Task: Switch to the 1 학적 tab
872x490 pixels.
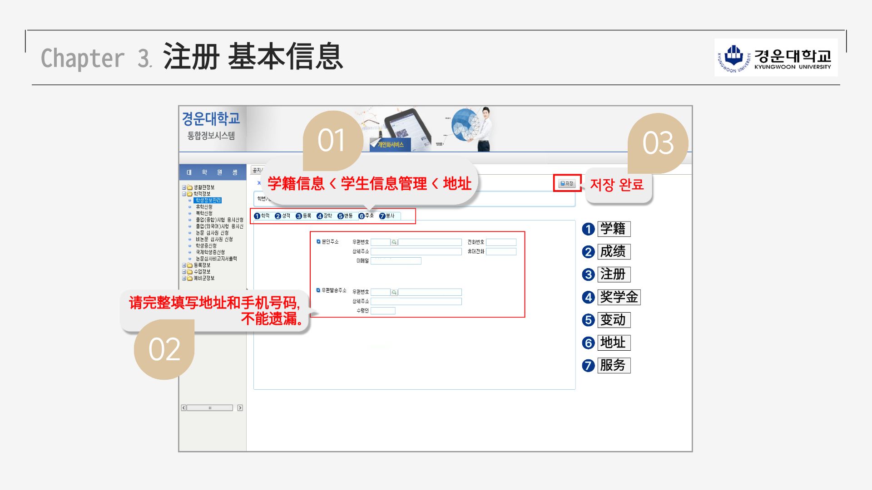Action: click(262, 216)
